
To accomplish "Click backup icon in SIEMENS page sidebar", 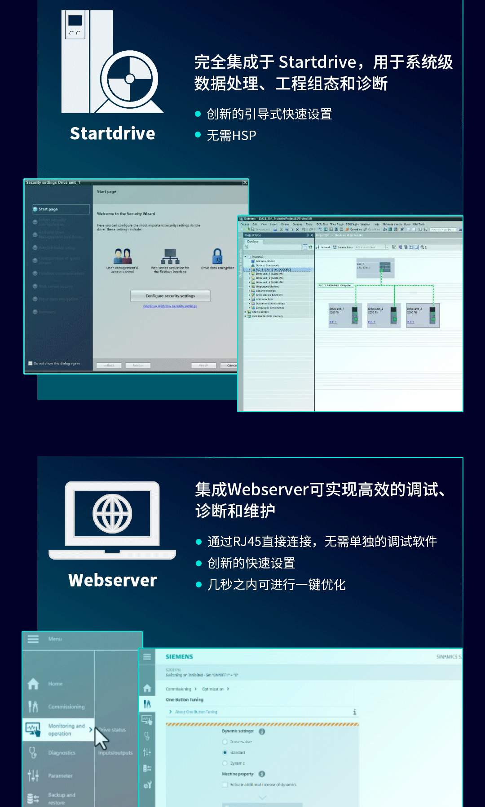I will click(147, 768).
